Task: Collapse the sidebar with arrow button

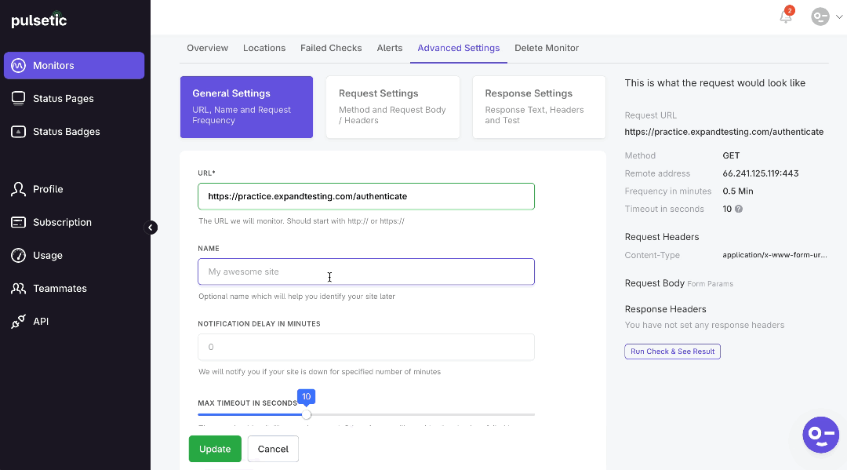Action: tap(151, 228)
